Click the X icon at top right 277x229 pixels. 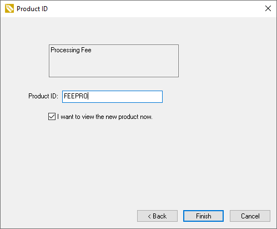pyautogui.click(x=268, y=8)
